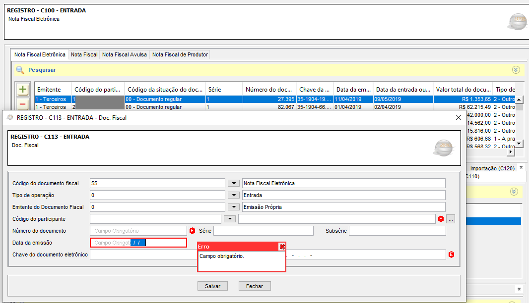Expand the Pesquisar search panel chevron

516,70
